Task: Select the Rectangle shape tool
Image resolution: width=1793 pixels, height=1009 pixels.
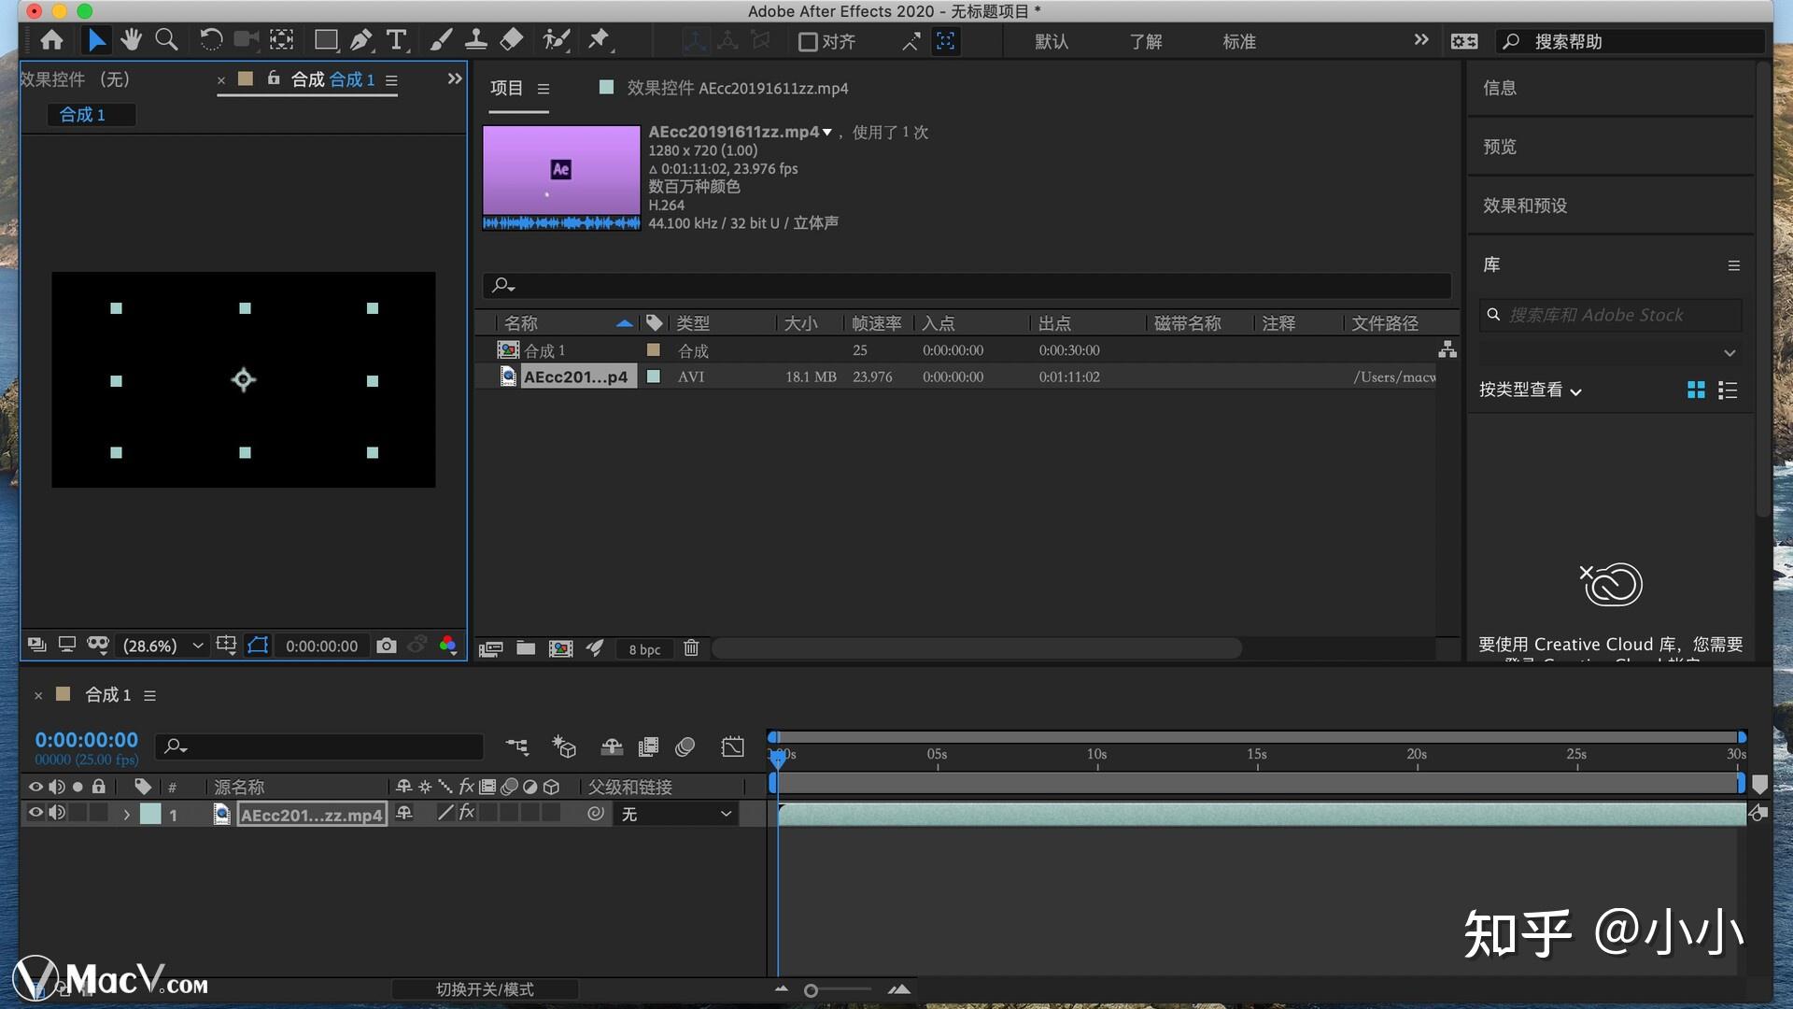Action: coord(326,40)
